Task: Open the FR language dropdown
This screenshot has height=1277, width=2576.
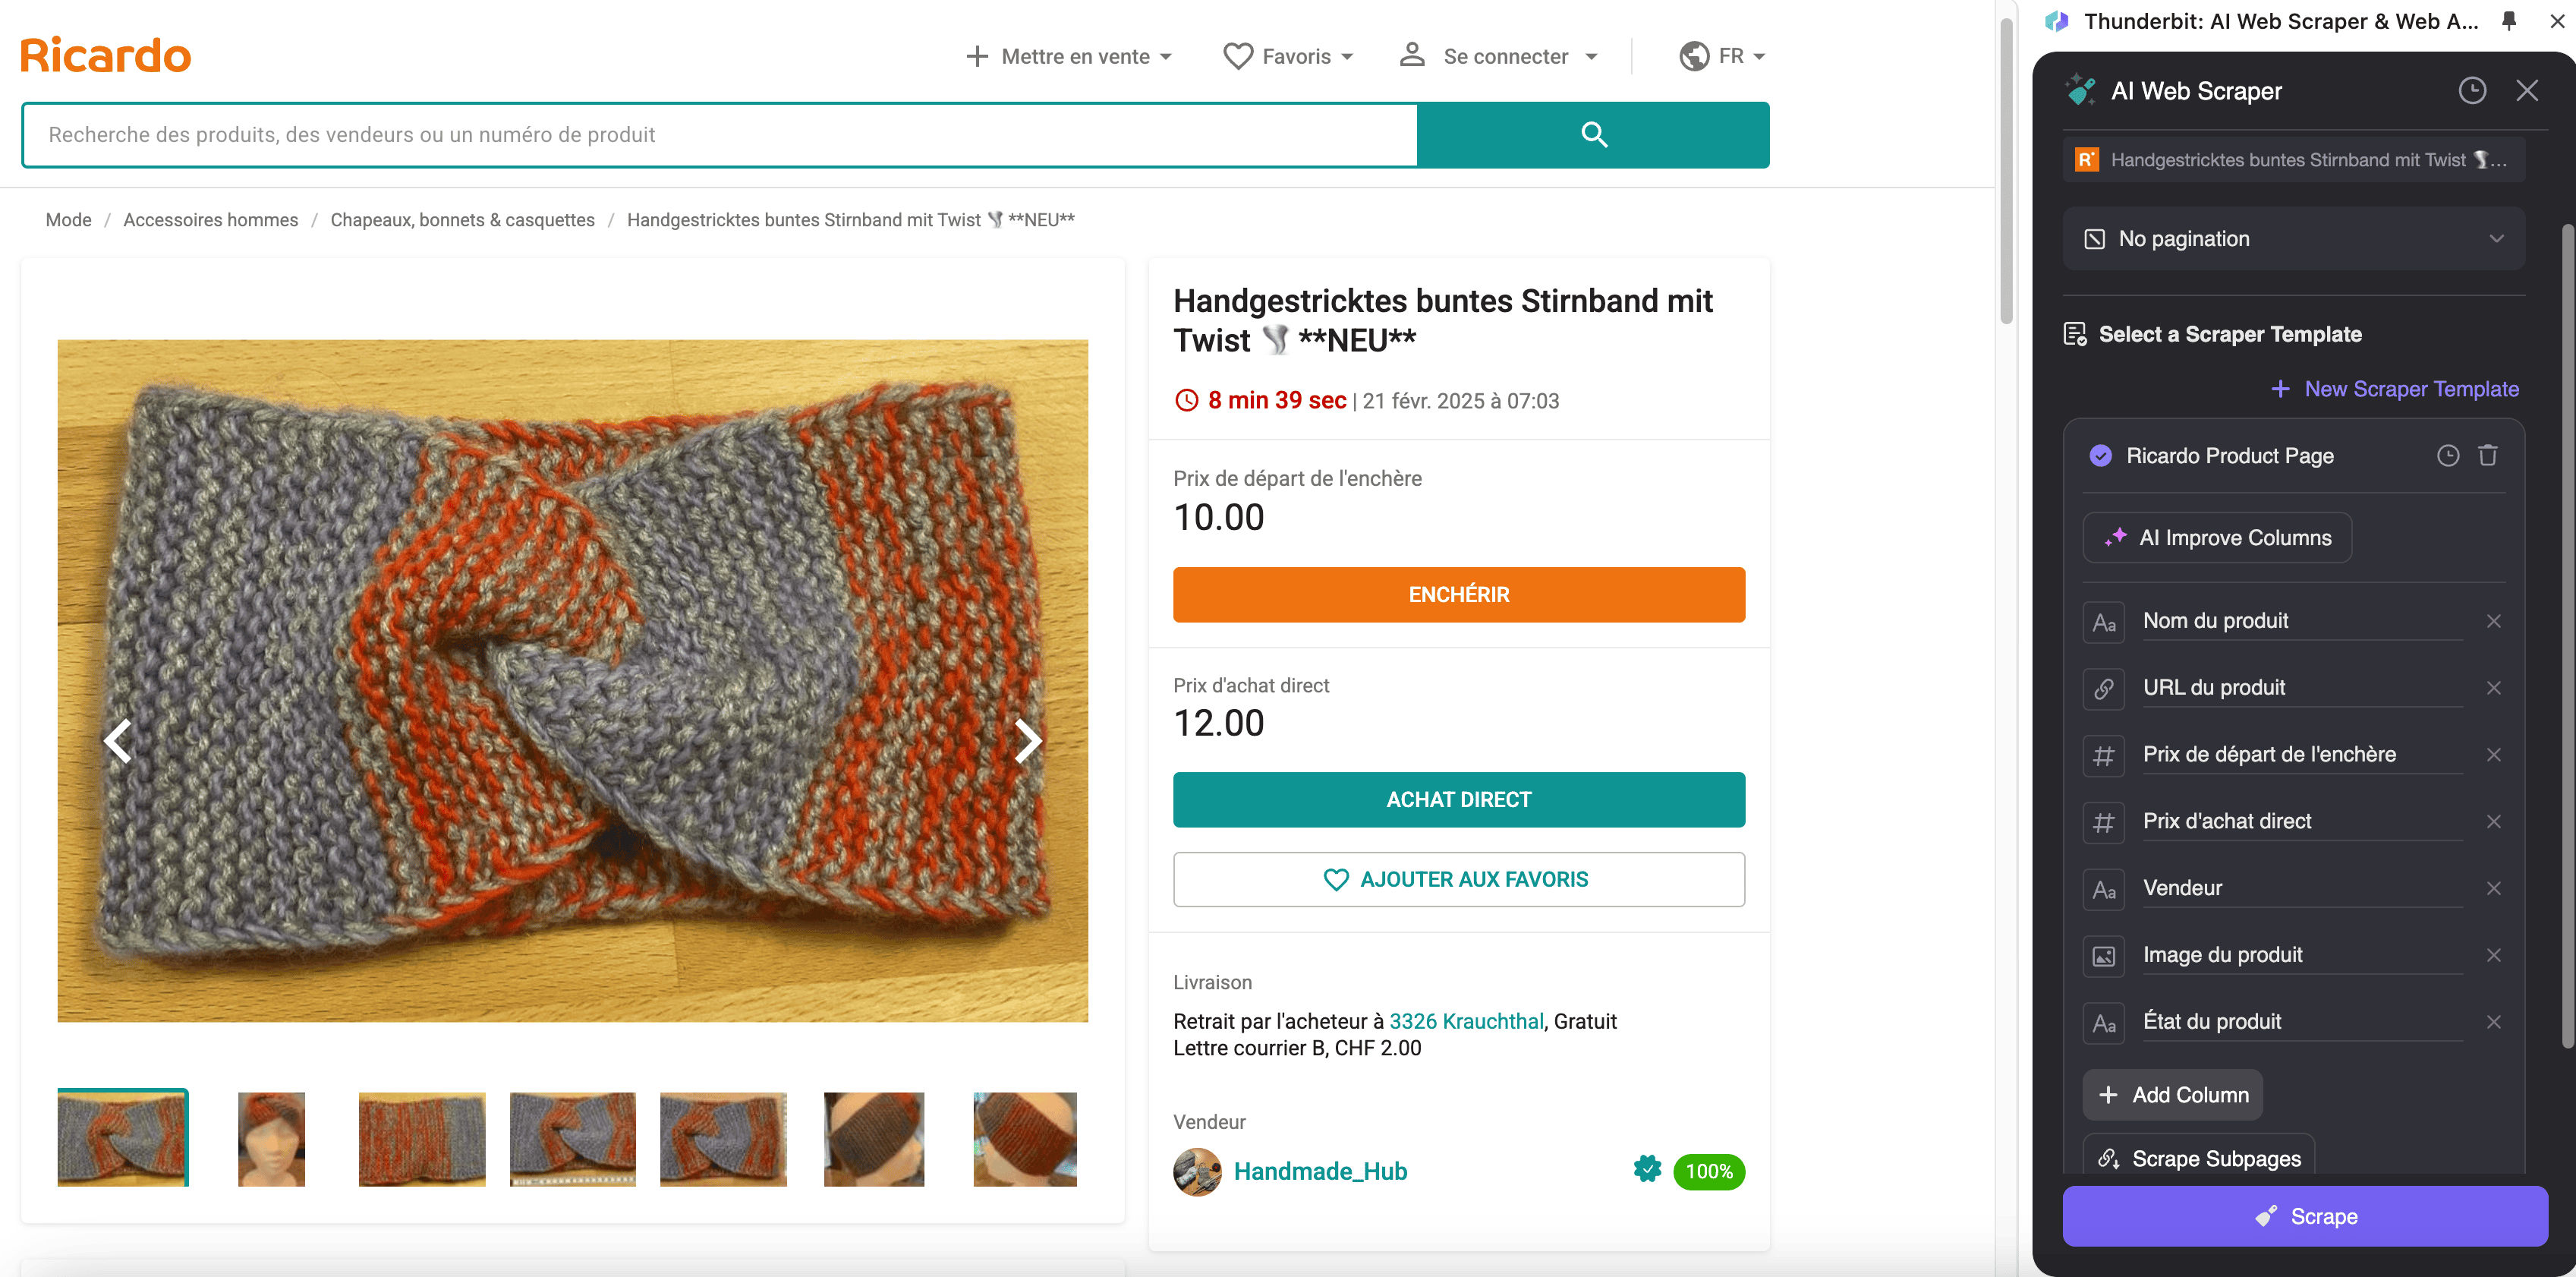Action: [1722, 56]
